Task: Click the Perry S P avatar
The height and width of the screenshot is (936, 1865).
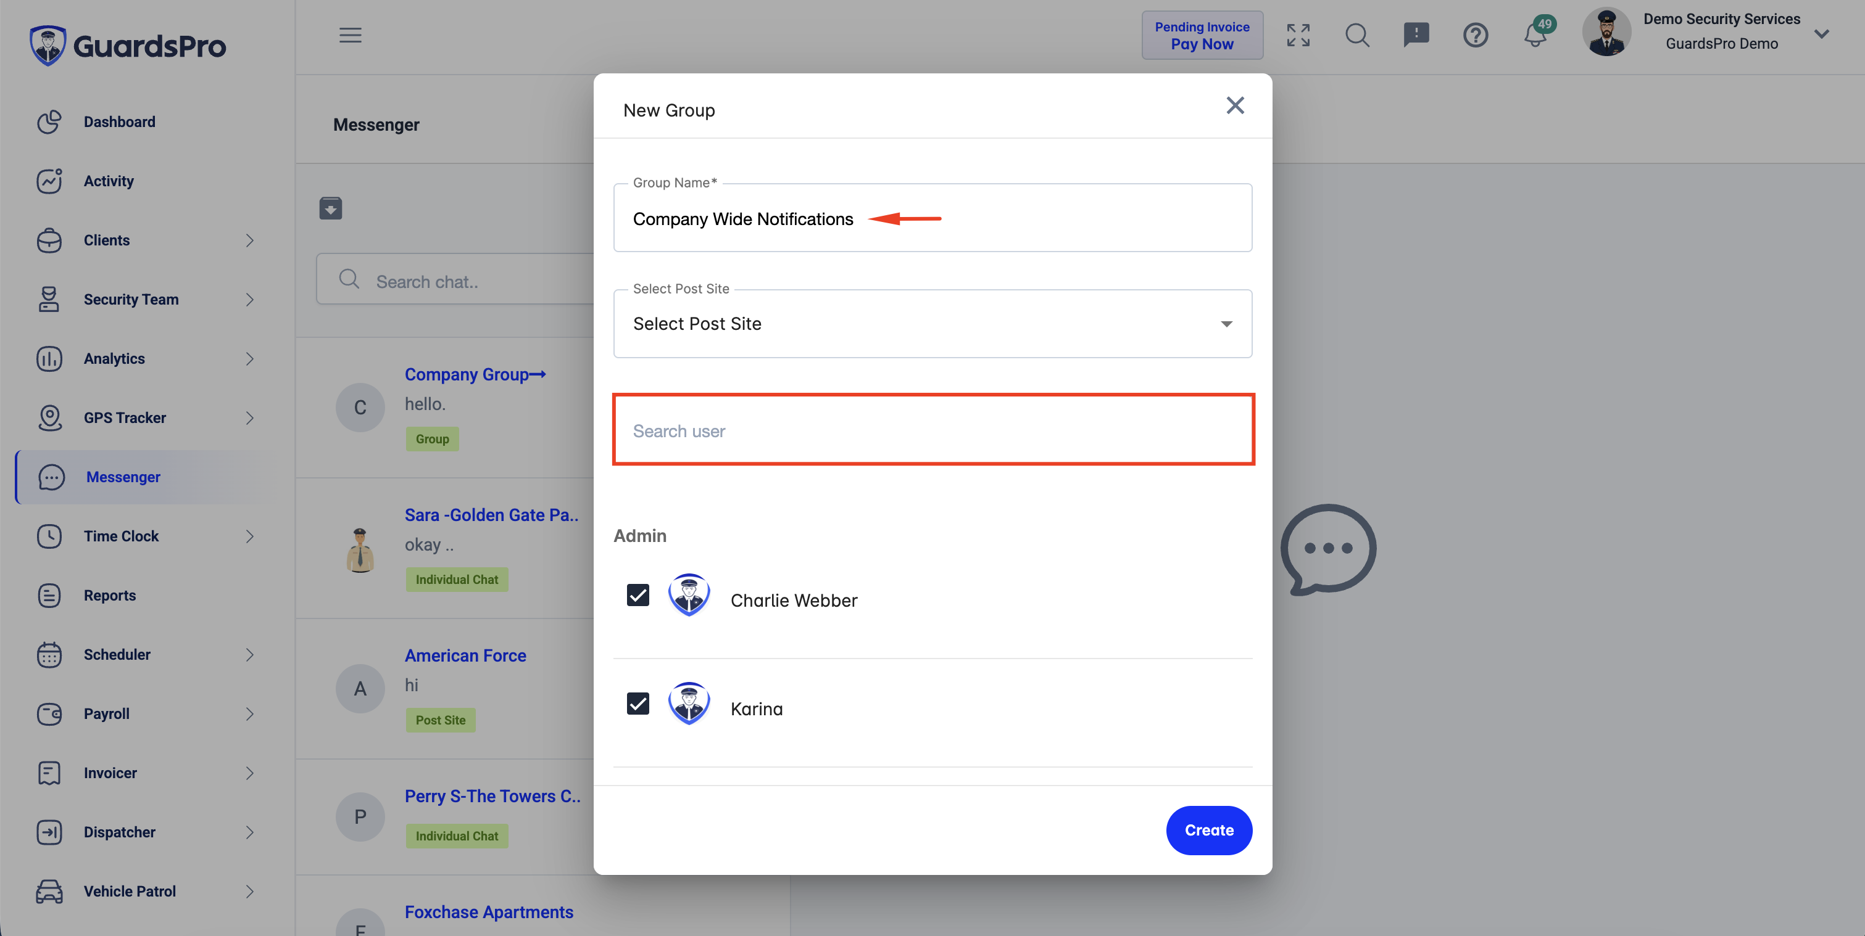Action: tap(360, 818)
